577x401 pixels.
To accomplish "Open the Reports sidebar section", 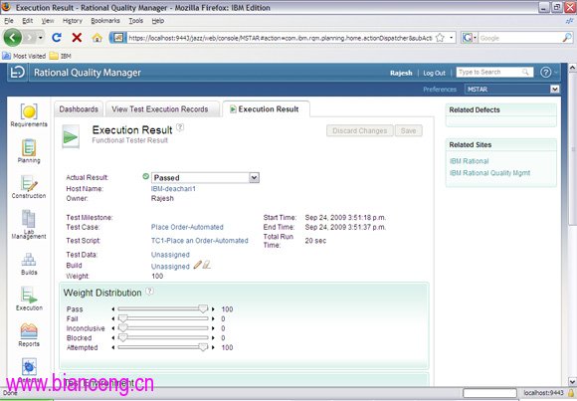I will (29, 334).
